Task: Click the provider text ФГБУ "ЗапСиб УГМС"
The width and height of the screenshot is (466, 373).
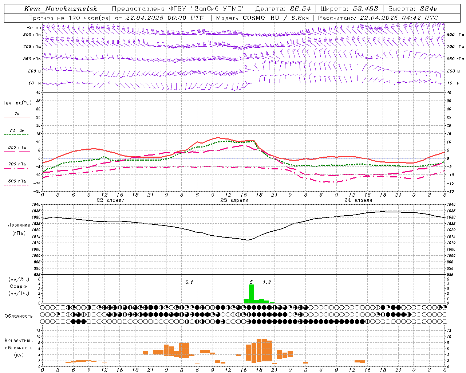Action: (x=207, y=9)
